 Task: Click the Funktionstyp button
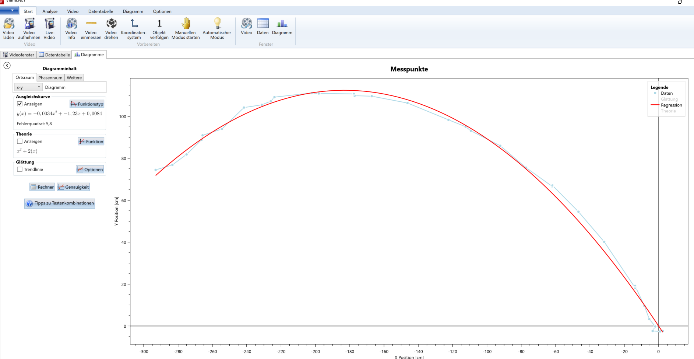(87, 104)
